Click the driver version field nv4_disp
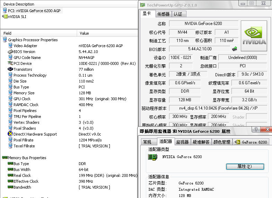The image size is (272, 198). pyautogui.click(x=218, y=108)
